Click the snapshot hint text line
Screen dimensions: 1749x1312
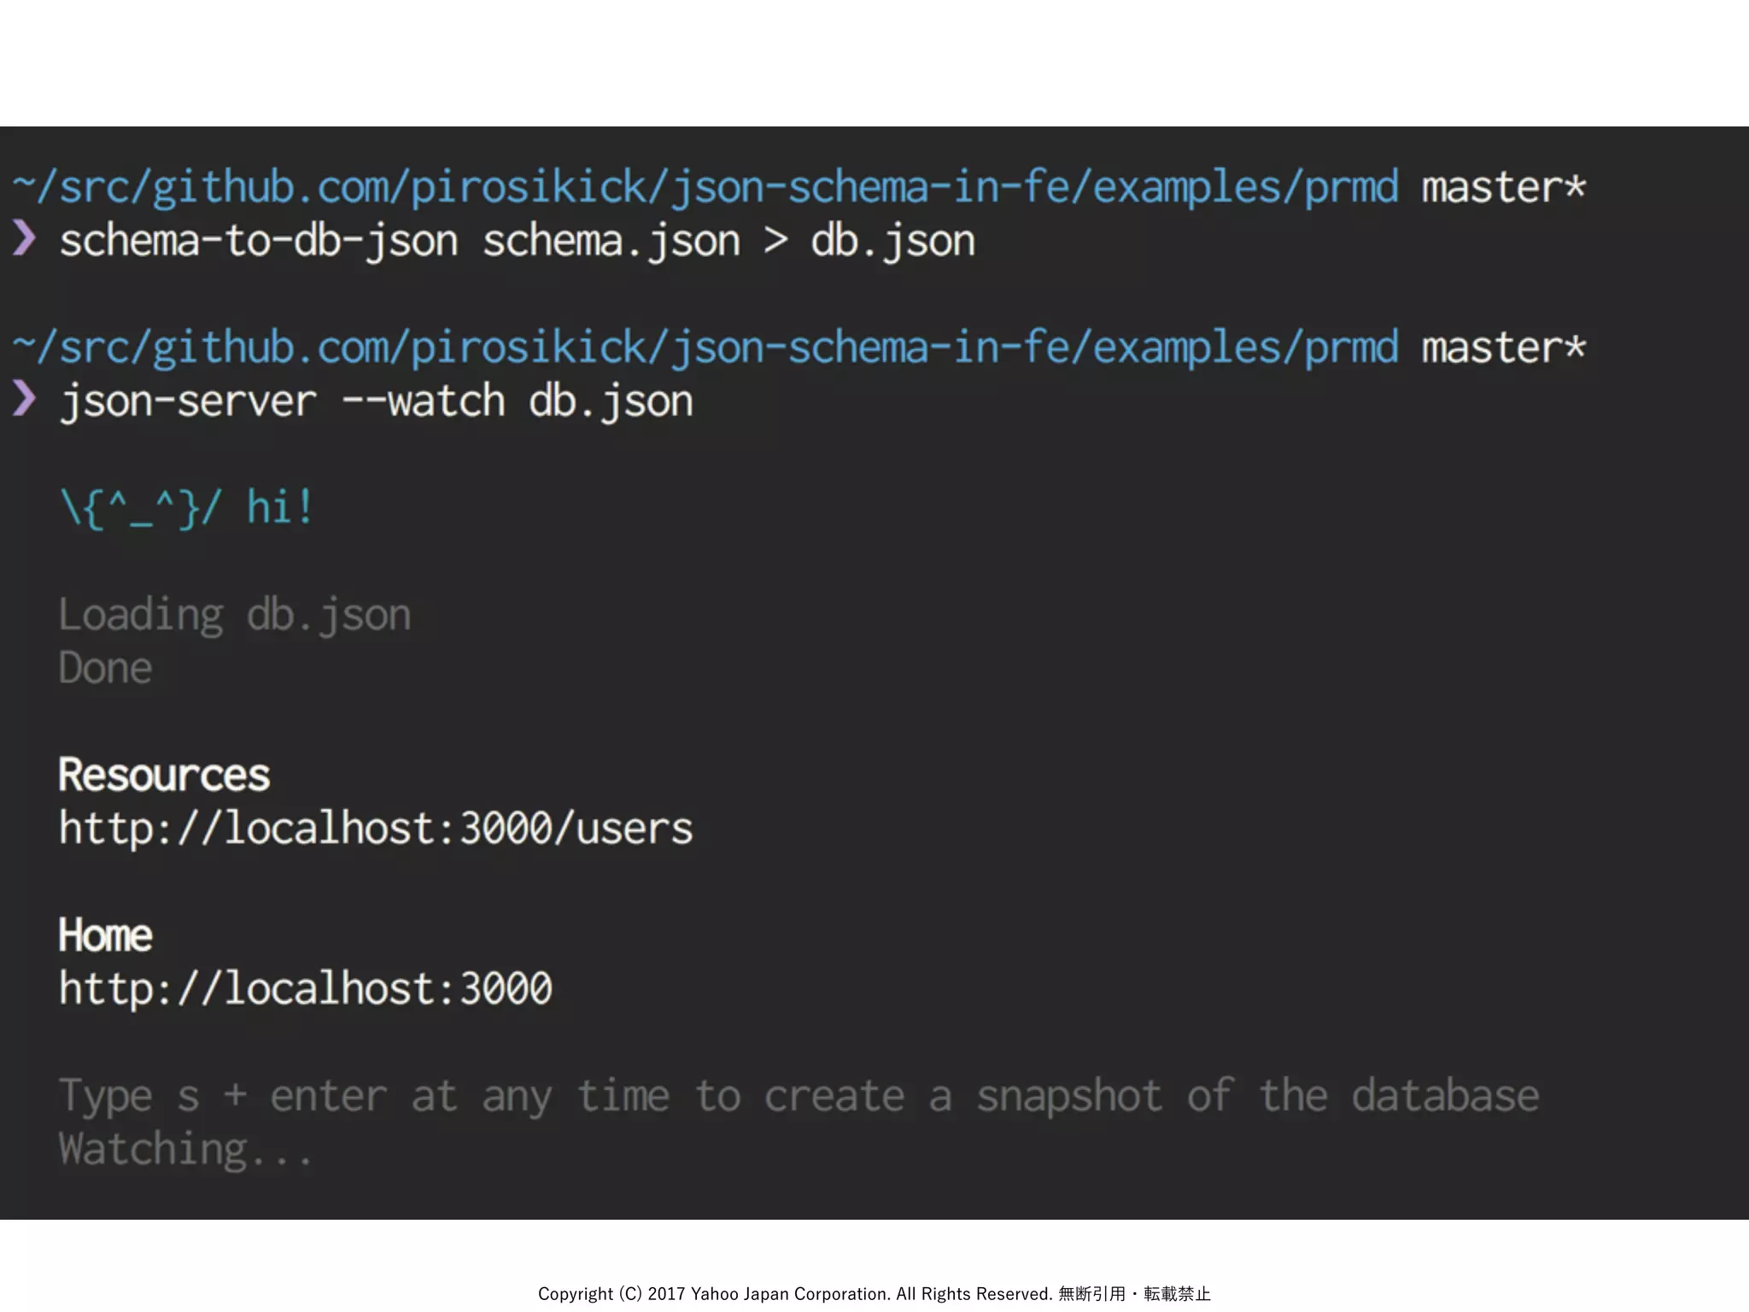(x=798, y=1096)
